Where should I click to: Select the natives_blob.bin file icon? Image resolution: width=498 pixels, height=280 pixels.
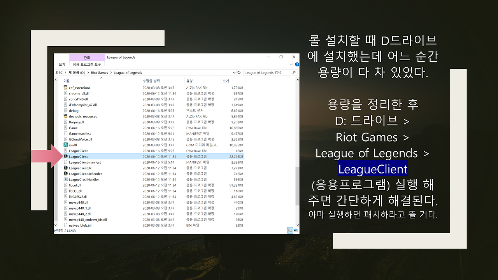click(x=66, y=225)
